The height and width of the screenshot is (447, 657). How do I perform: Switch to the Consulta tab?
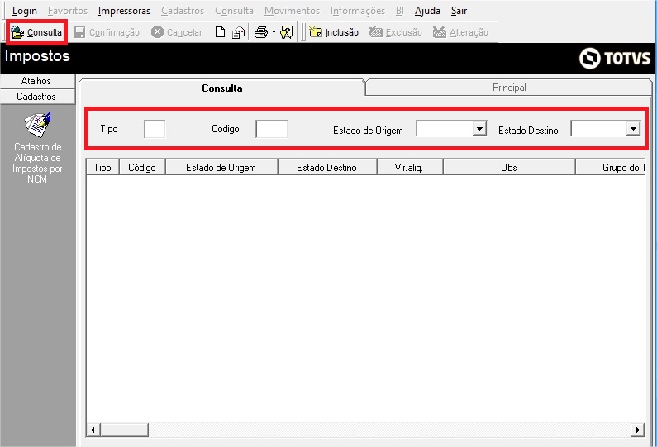(x=222, y=88)
